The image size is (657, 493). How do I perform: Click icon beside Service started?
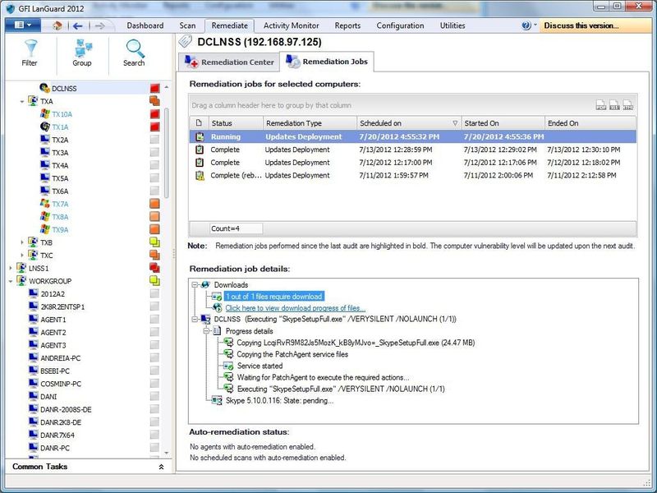tap(228, 366)
